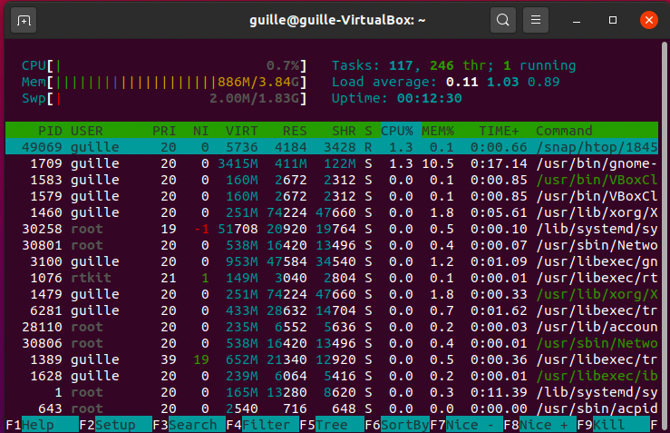Image resolution: width=670 pixels, height=433 pixels.
Task: Select process row with PID 3100
Action: [332, 261]
